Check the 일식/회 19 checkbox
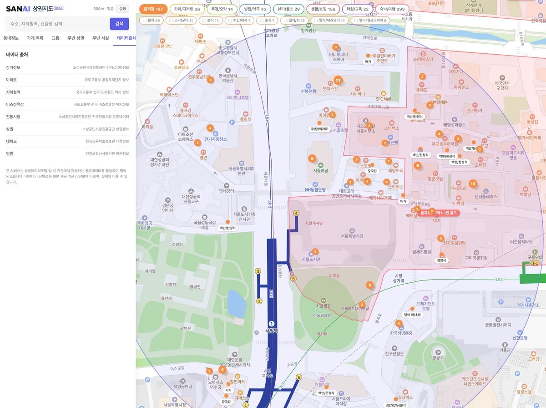This screenshot has height=408, width=546. [285, 20]
